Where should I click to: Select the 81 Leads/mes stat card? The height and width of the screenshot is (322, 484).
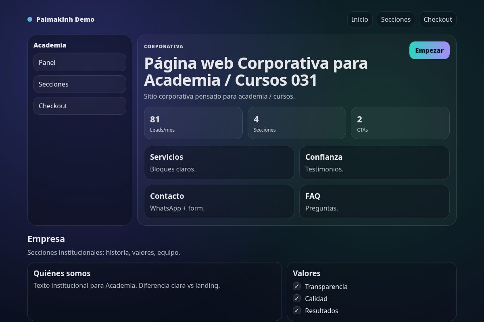coord(193,123)
